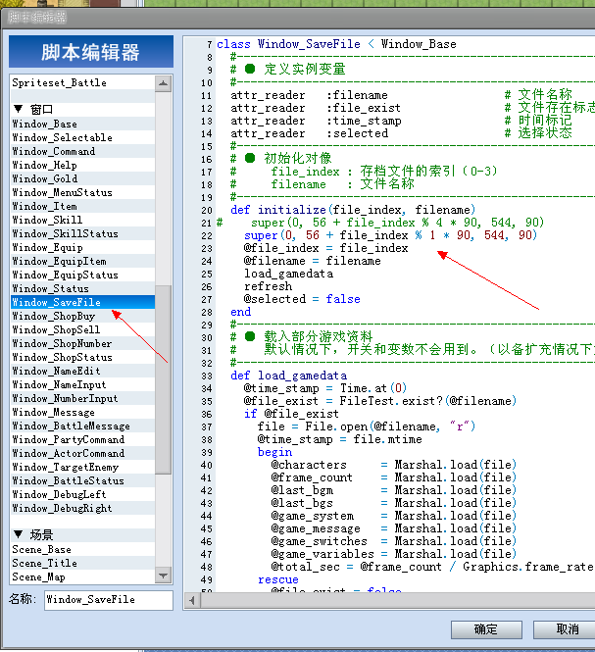
Task: Click super line with '% 1 * 90'
Action: coord(390,235)
